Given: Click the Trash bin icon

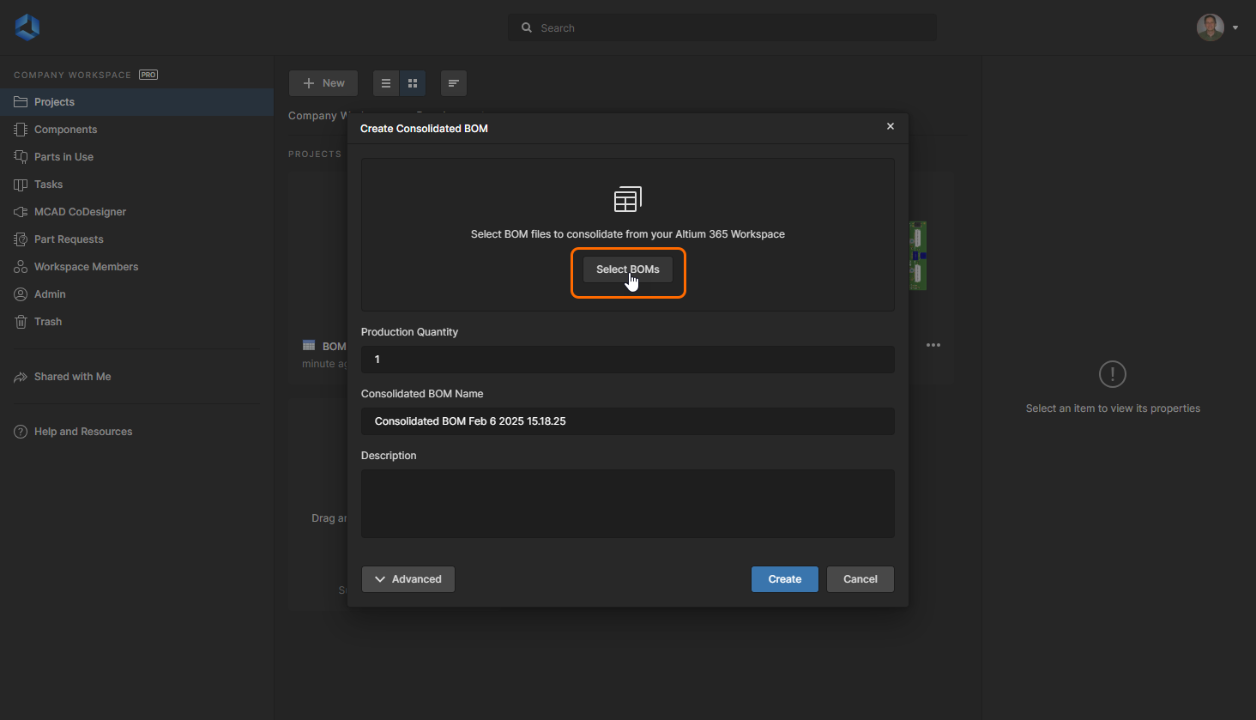Looking at the screenshot, I should click(x=21, y=322).
